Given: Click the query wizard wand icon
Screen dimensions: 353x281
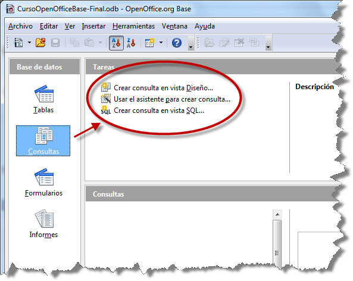Looking at the screenshot, I should (x=106, y=99).
